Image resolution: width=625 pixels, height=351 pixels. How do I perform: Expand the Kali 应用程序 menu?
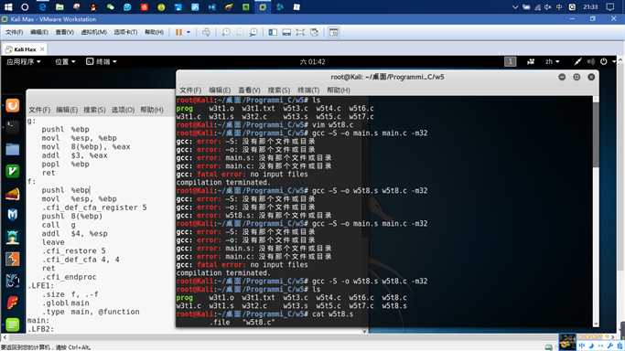click(24, 61)
